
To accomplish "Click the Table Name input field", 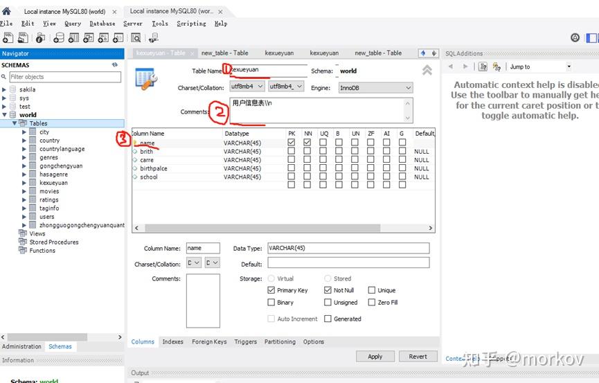I will click(x=269, y=70).
